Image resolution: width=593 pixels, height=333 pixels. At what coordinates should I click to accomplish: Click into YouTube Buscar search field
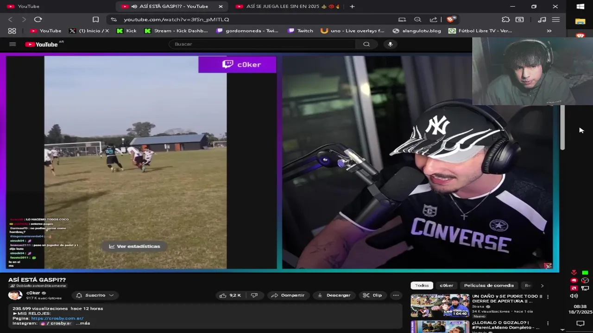[x=262, y=44]
